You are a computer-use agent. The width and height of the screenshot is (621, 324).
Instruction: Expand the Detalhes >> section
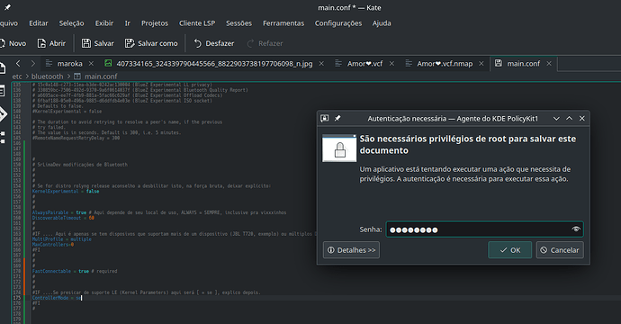[x=351, y=250]
